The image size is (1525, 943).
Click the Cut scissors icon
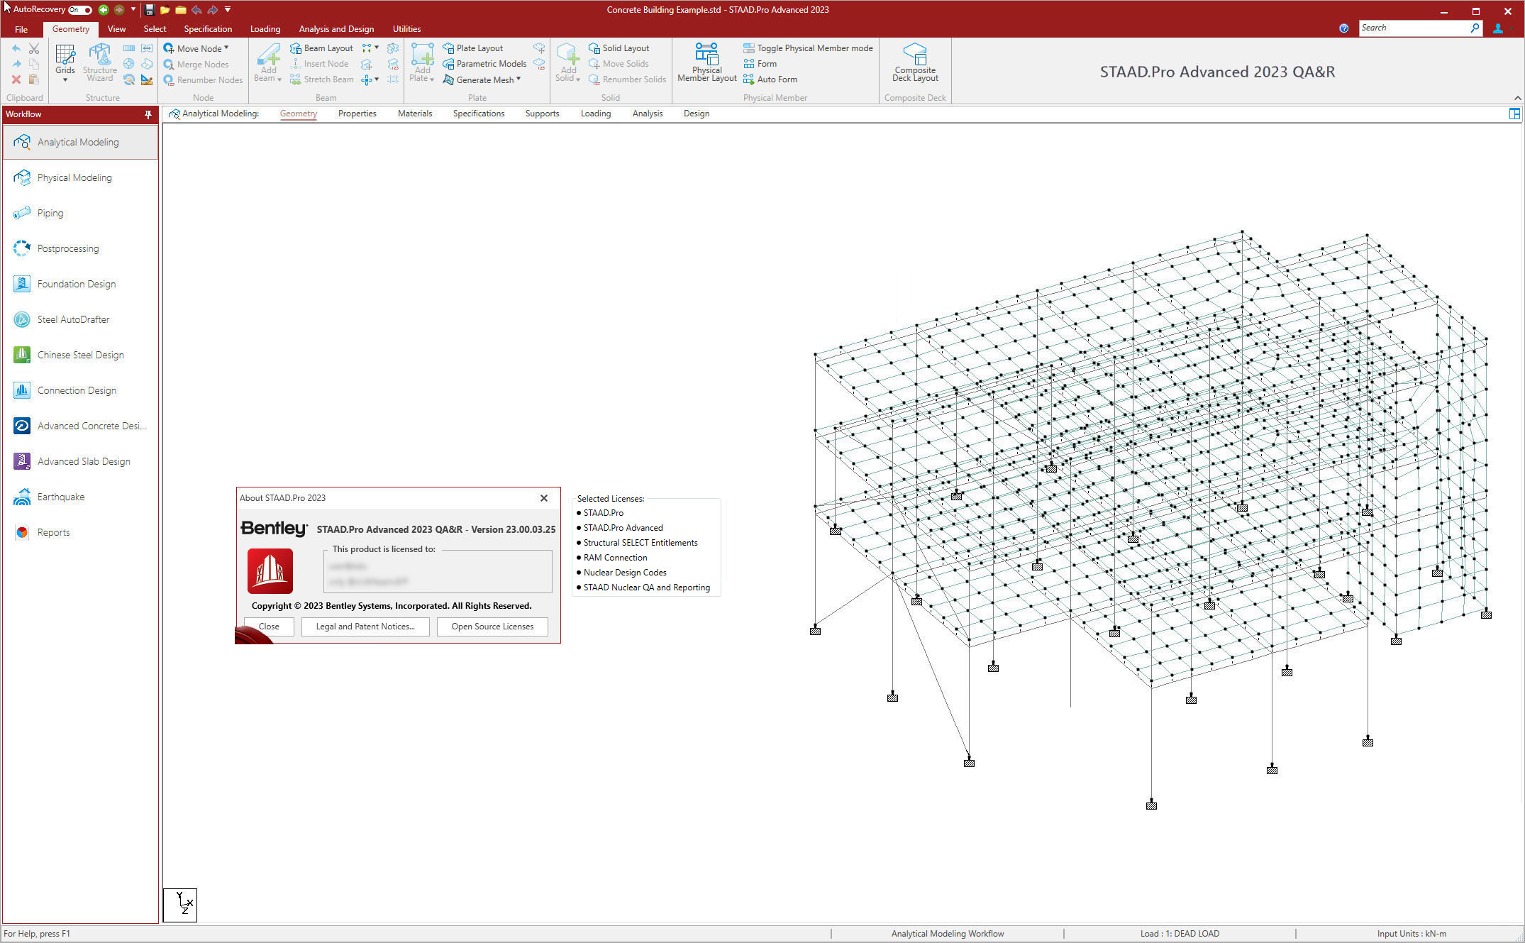(33, 49)
